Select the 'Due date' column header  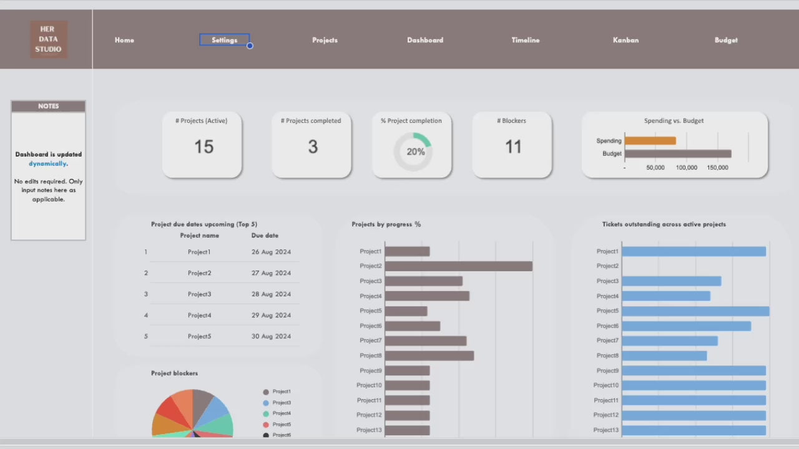pyautogui.click(x=265, y=235)
